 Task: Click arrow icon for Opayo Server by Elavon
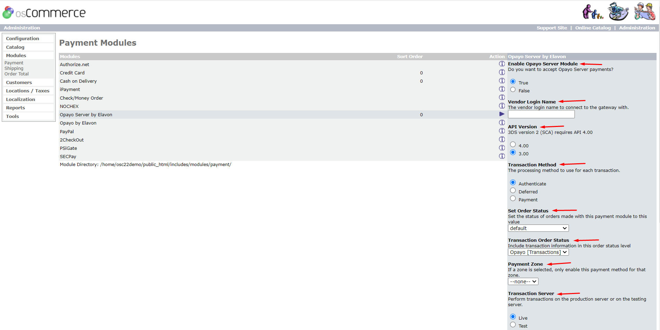click(x=502, y=114)
